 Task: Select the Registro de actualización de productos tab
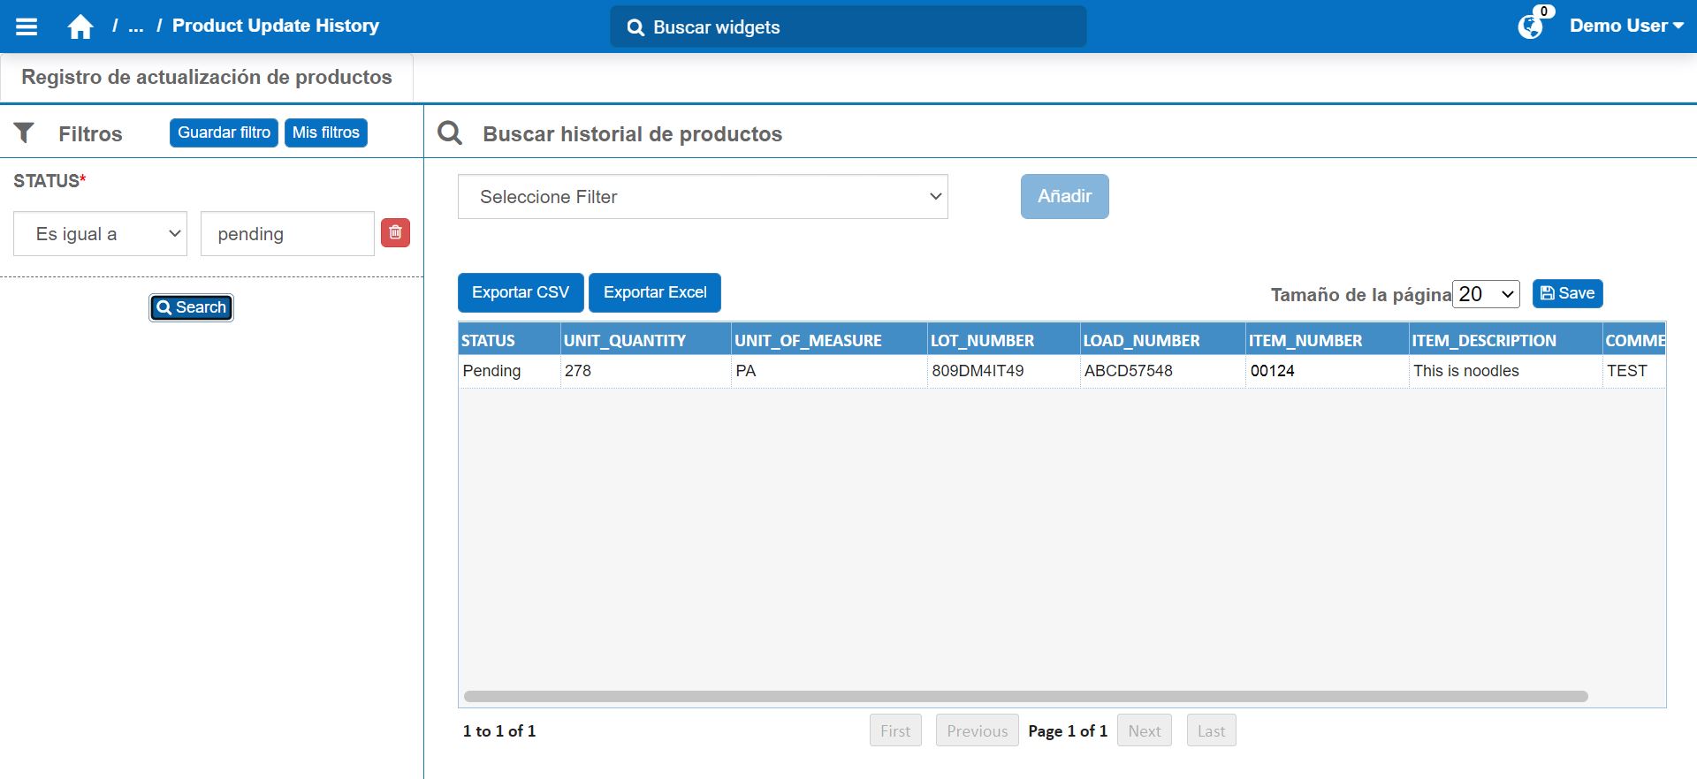coord(207,78)
